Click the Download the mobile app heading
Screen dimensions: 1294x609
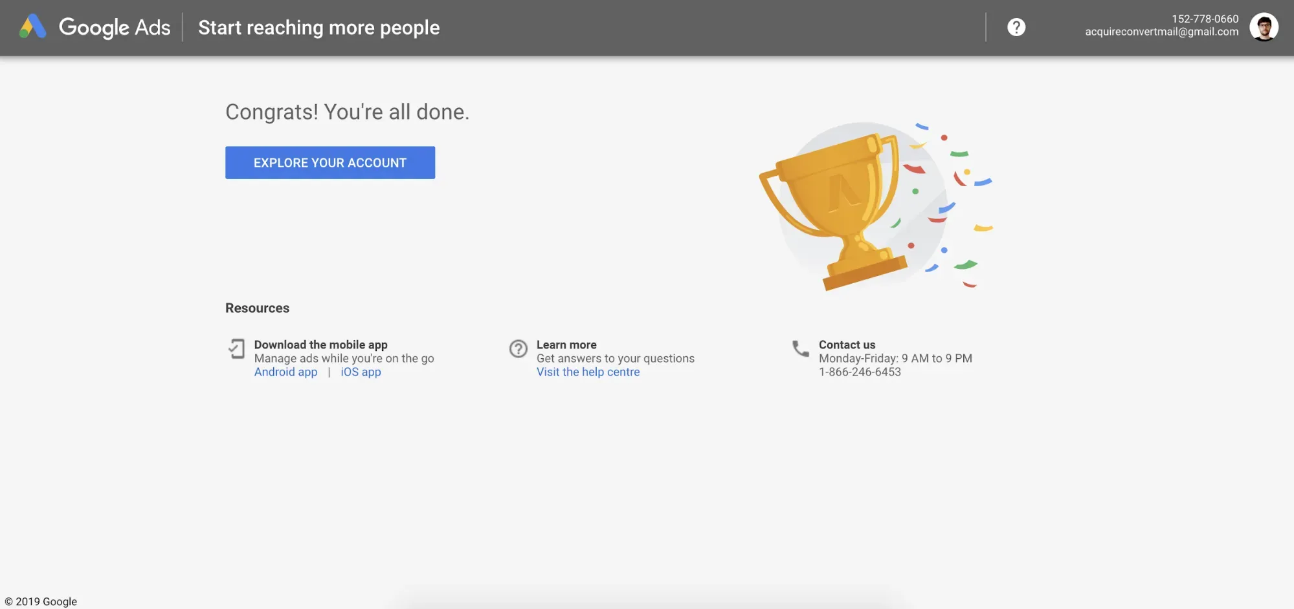click(x=320, y=345)
